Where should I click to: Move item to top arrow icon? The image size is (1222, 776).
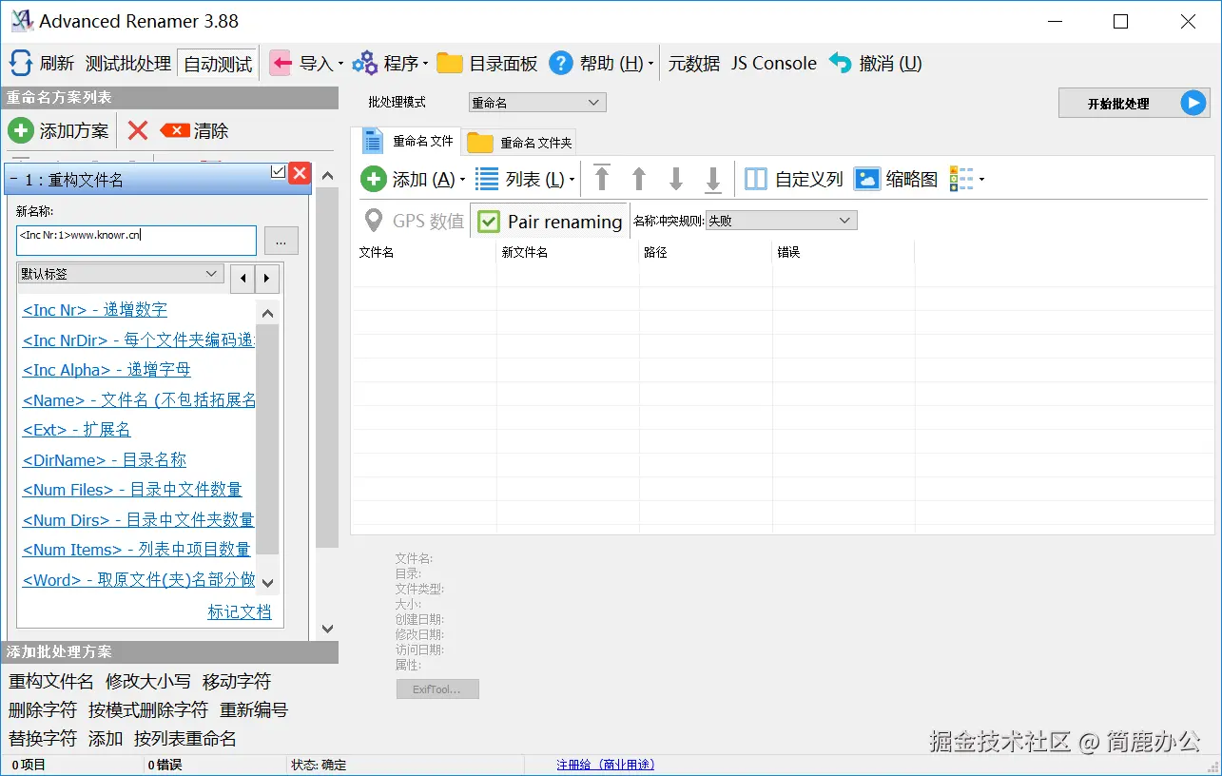click(602, 179)
